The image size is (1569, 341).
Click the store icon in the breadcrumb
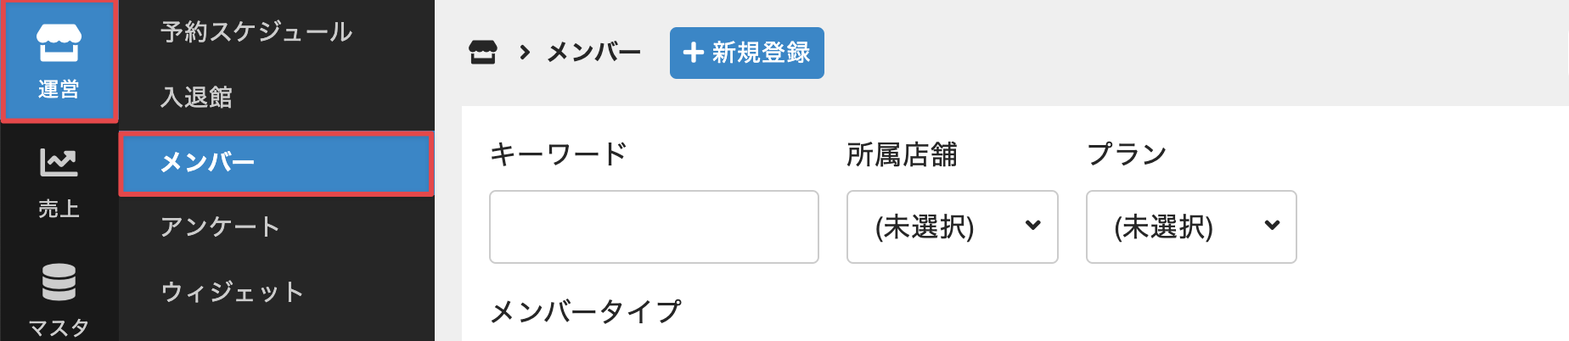point(483,53)
